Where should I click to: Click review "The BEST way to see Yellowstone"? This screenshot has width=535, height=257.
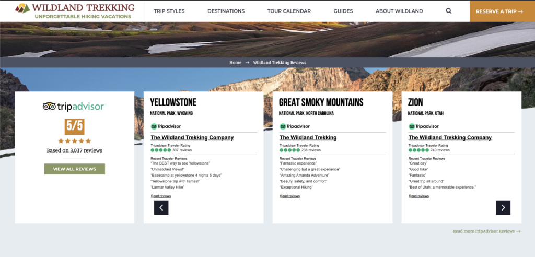[x=180, y=163]
